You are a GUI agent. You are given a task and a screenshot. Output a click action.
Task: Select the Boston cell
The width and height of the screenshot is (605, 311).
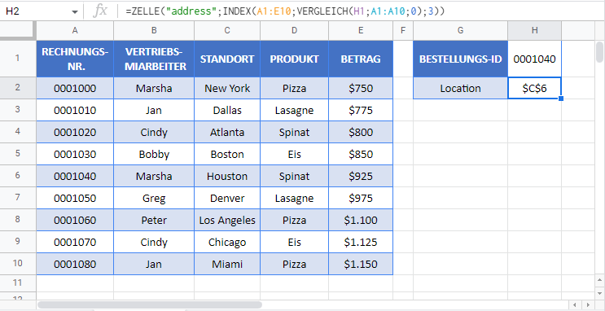click(x=227, y=155)
